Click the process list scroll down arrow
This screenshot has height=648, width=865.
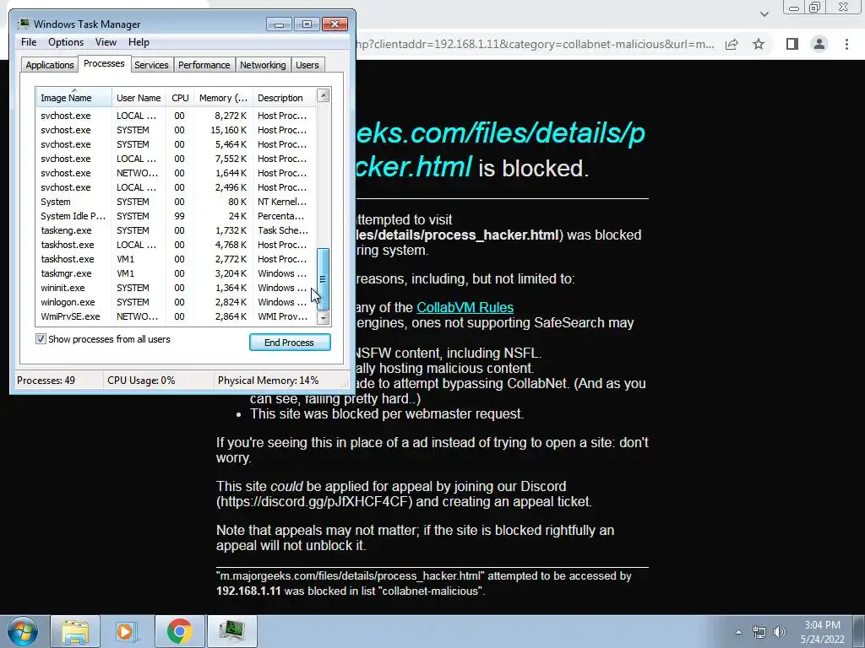[324, 318]
